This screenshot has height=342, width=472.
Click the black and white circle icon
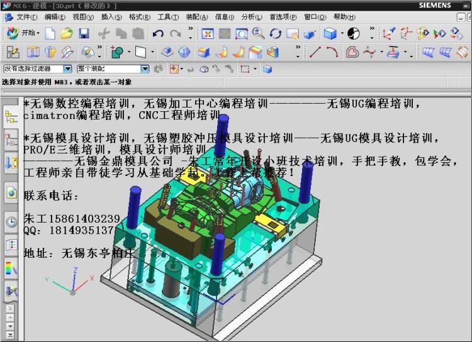[x=354, y=33]
